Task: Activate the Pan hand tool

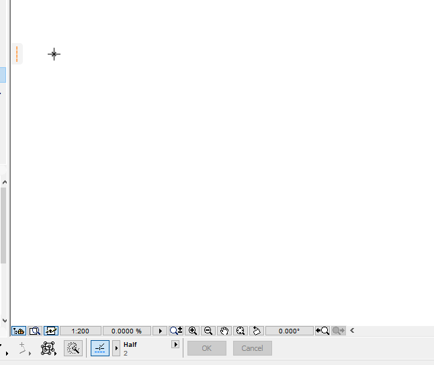Action: click(x=224, y=331)
